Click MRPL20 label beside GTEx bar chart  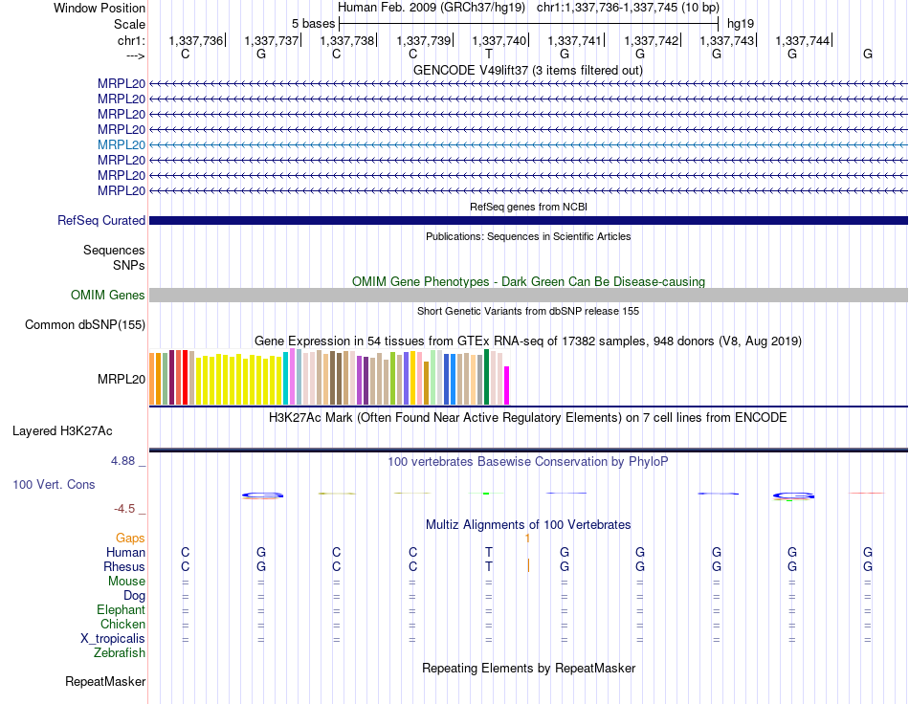tap(122, 379)
